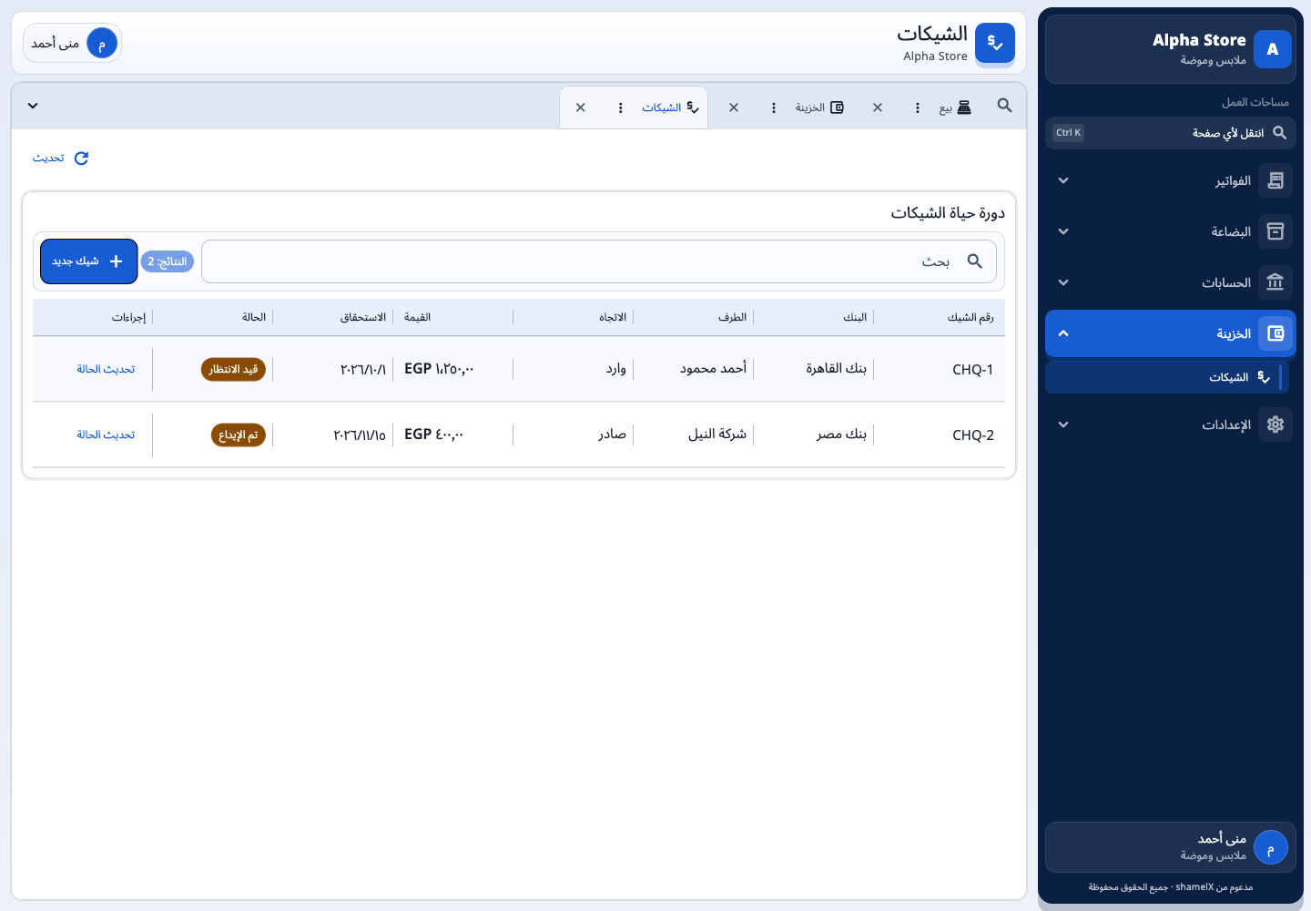
Task: Close the الخزينة tab
Action: [x=734, y=107]
